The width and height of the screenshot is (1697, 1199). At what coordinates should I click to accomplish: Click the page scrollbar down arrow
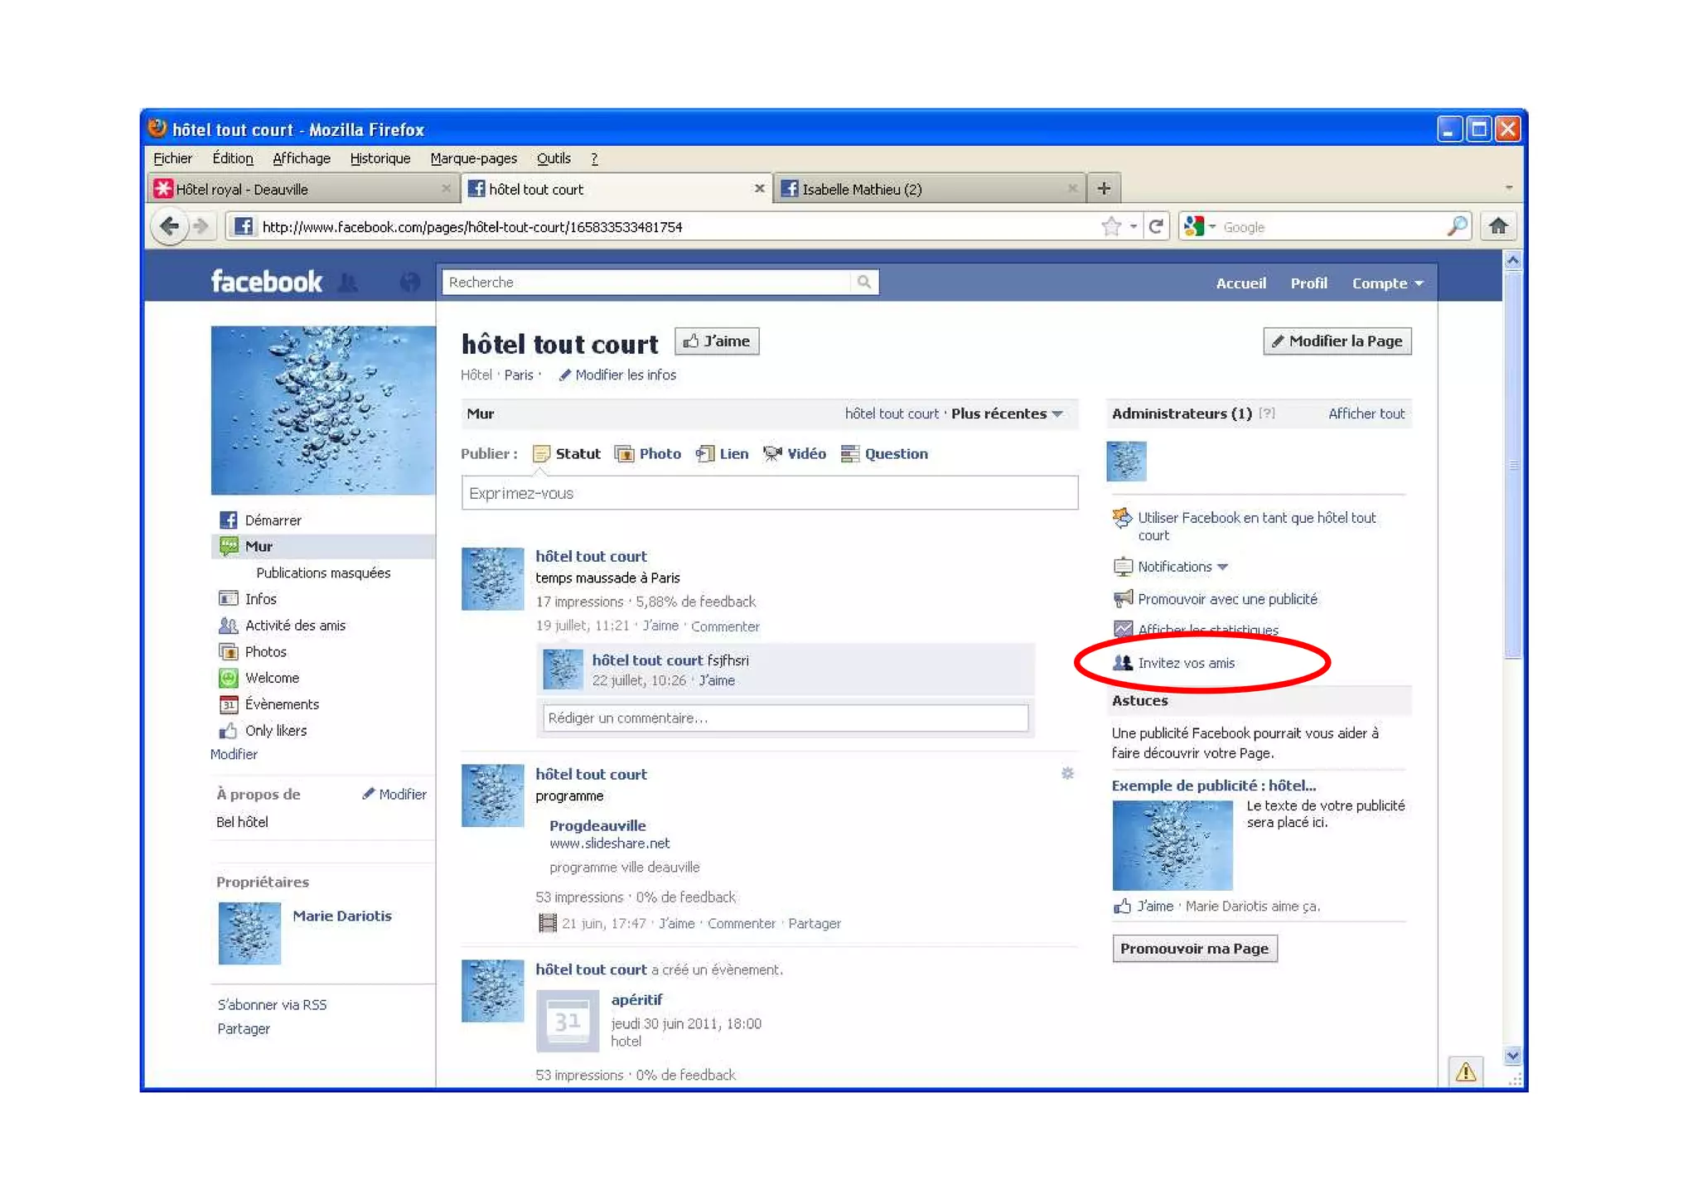coord(1512,1056)
